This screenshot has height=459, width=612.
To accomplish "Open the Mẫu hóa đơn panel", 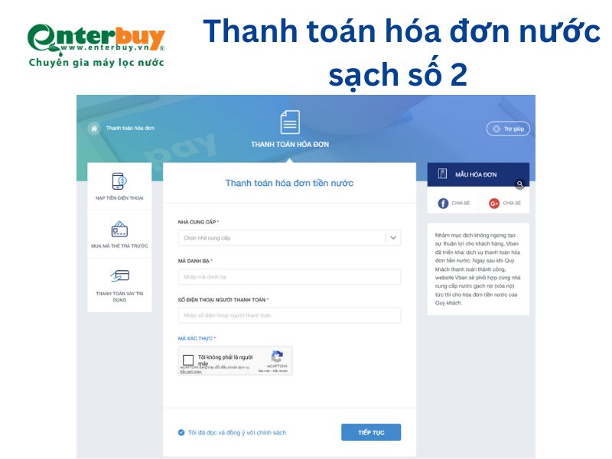I will point(478,174).
